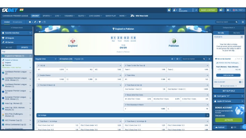Click Team To Win The Toss info icon
The image size is (246, 138).
tap(144, 66)
